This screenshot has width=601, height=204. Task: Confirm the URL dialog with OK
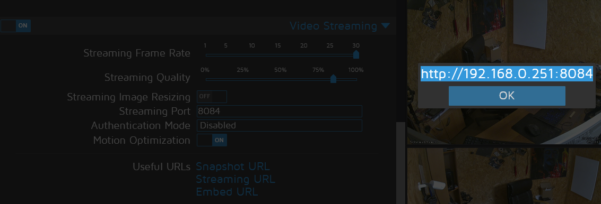click(x=507, y=96)
